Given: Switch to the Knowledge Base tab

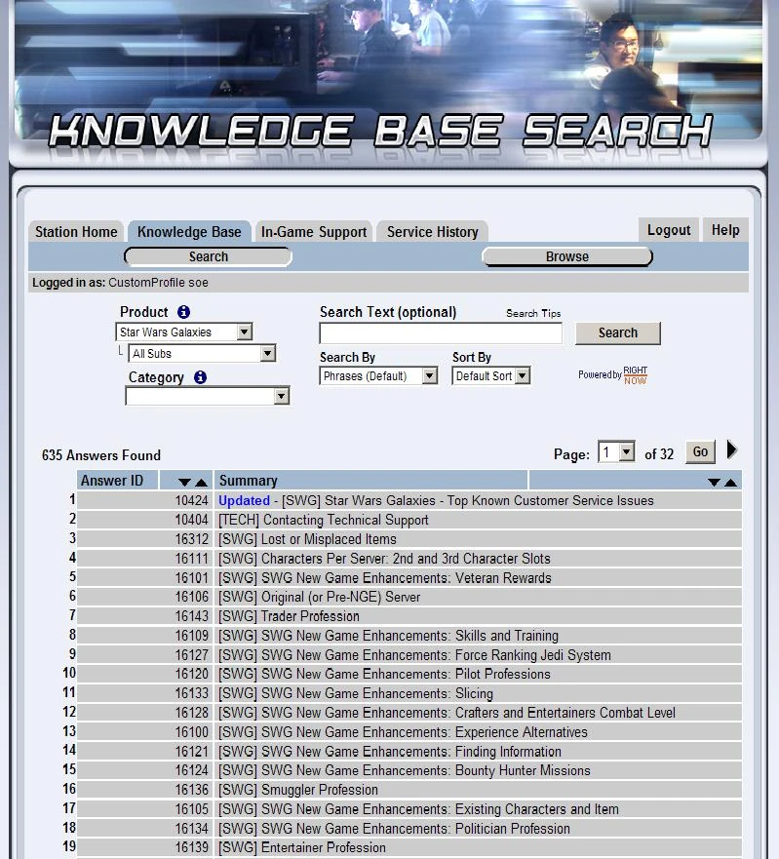Looking at the screenshot, I should (x=189, y=232).
